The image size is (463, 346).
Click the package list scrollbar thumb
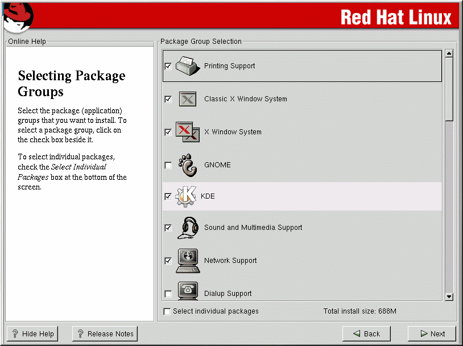click(449, 88)
